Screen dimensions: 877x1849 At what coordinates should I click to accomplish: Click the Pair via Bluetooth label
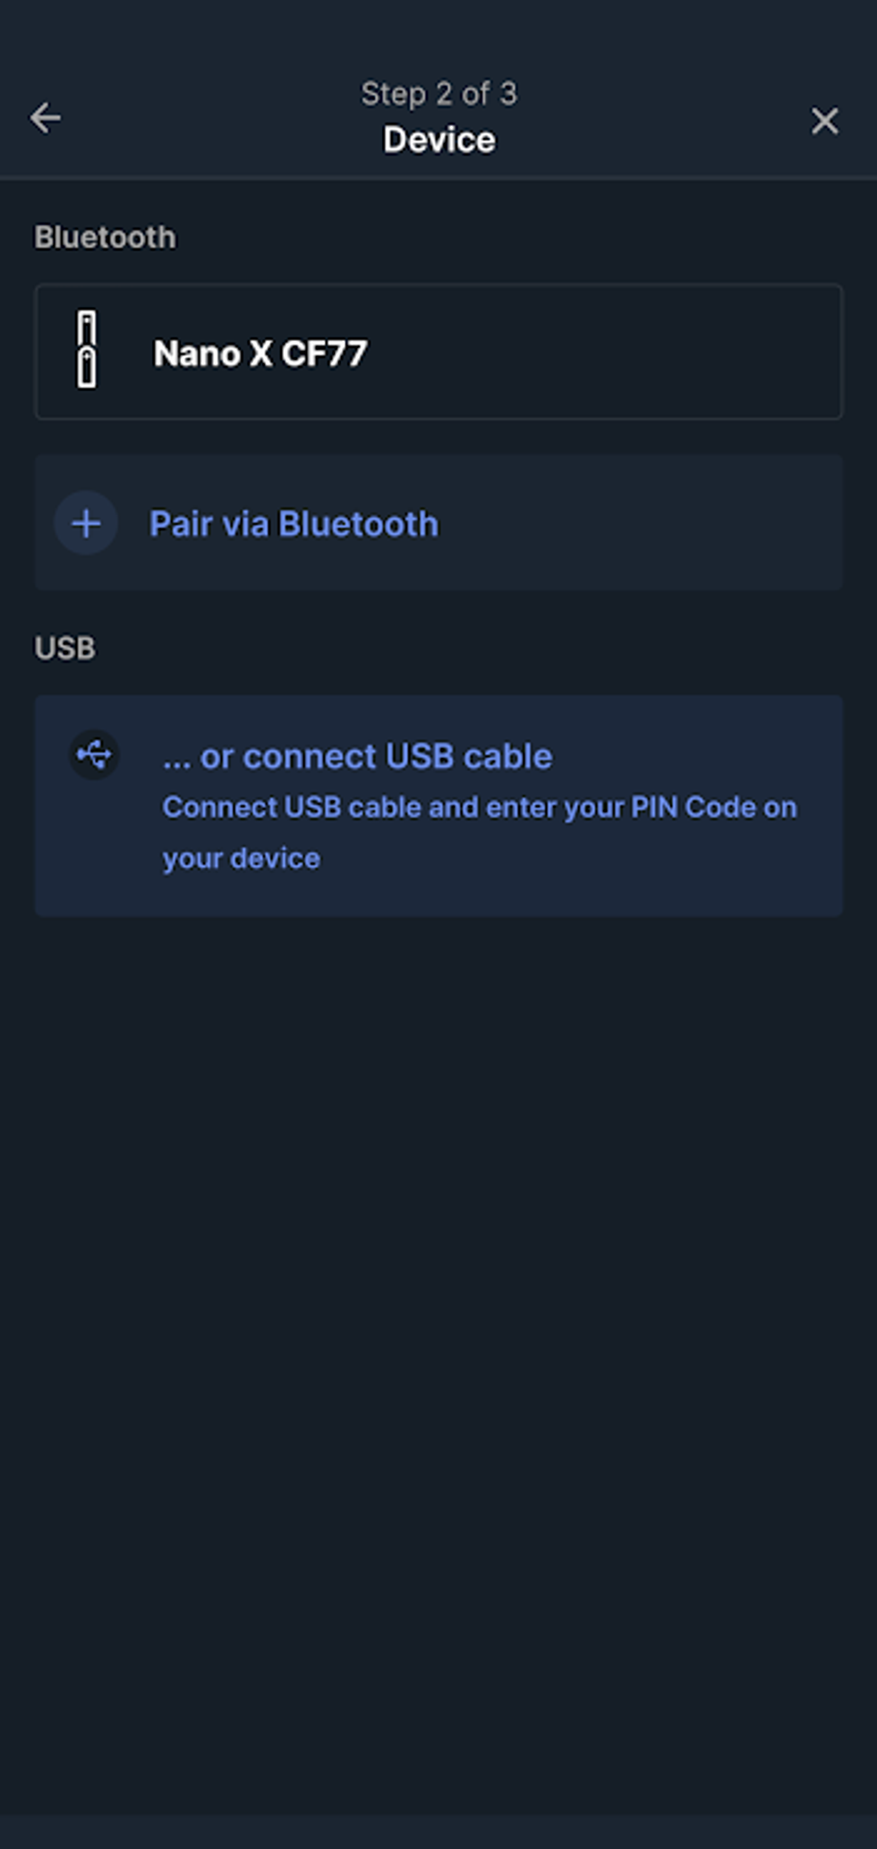(x=294, y=524)
